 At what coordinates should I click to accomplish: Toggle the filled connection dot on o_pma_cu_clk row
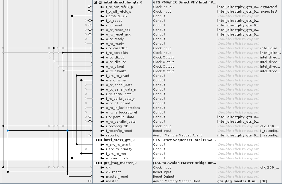pos(72,158)
